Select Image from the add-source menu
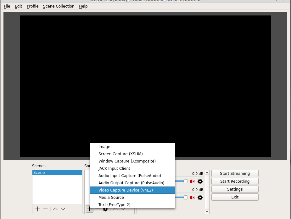Viewport: 291px width, 219px height. 104,146
